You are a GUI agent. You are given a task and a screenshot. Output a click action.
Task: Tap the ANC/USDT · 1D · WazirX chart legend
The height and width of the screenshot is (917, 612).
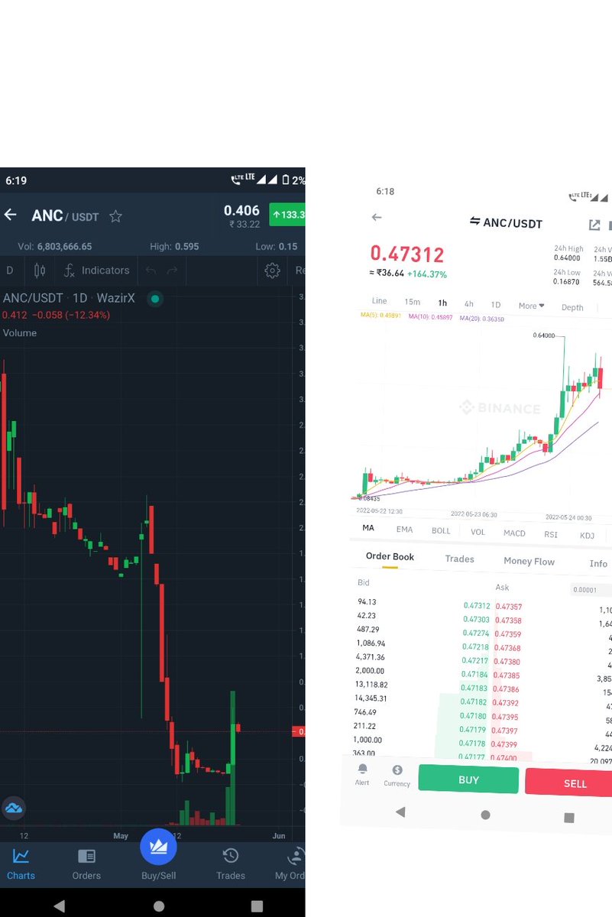[x=69, y=298]
